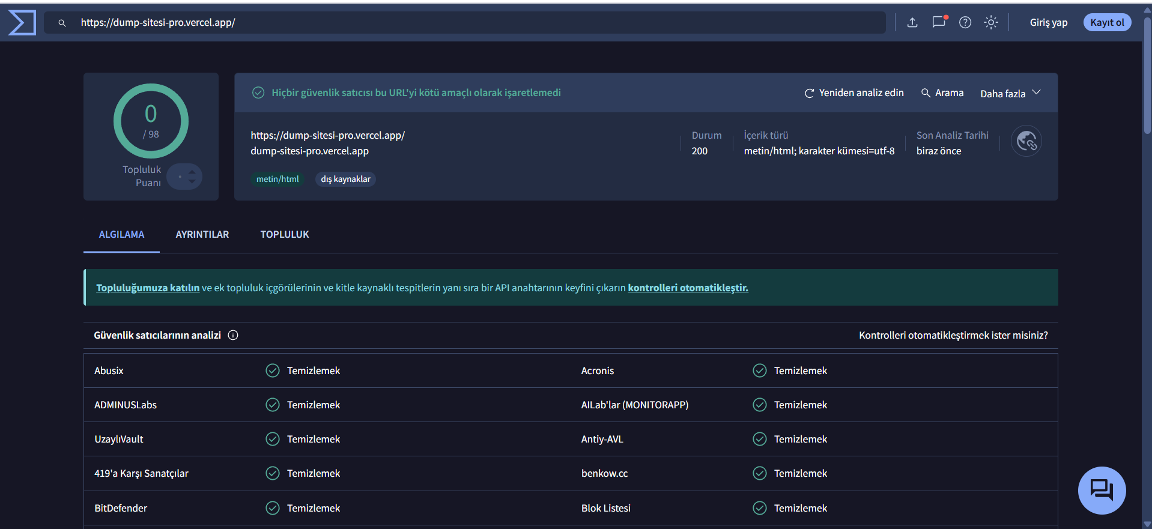Image resolution: width=1152 pixels, height=529 pixels.
Task: Click the Acronis clean checkmark icon
Action: tap(760, 370)
